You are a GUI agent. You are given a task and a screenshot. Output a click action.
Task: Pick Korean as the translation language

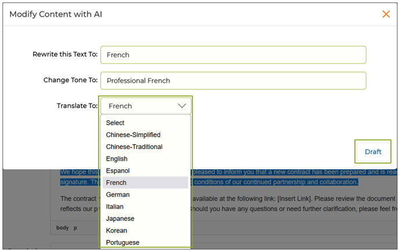(x=117, y=231)
